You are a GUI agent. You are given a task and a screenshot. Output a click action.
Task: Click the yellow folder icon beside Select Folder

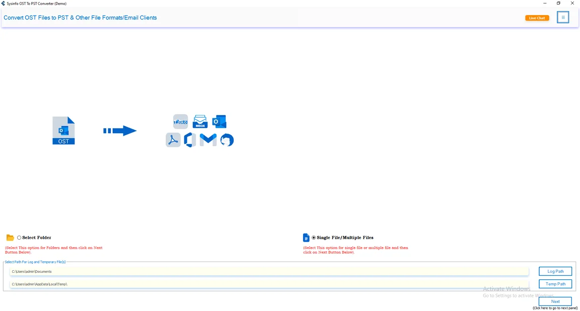pyautogui.click(x=10, y=237)
